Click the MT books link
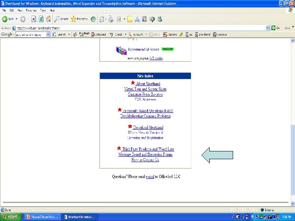 coord(156,58)
